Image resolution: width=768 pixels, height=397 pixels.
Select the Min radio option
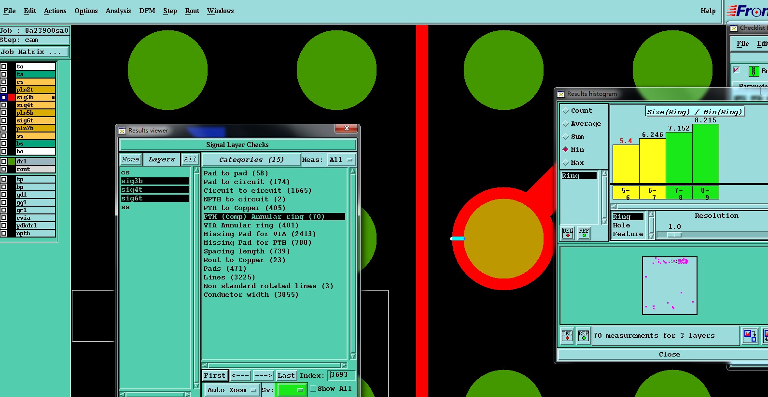click(x=566, y=149)
